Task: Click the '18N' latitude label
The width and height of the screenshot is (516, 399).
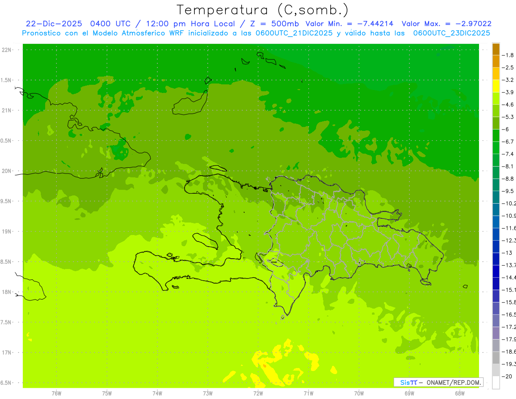Action: [x=6, y=292]
